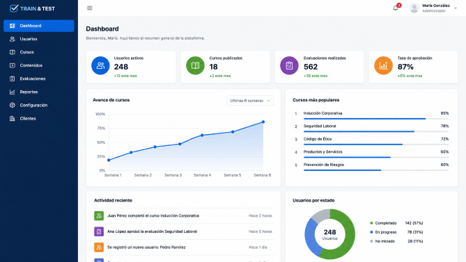Click the '142 (57%)' completed count
466x262 pixels.
click(x=414, y=223)
